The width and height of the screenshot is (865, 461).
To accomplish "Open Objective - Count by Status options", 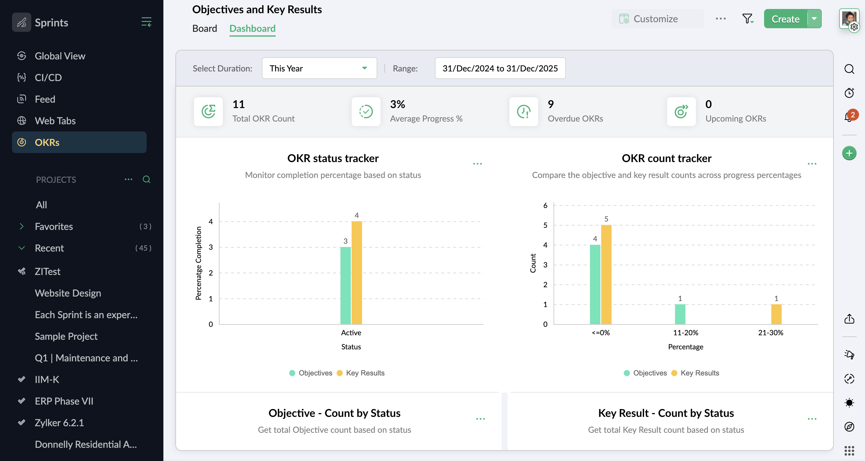I will click(481, 419).
